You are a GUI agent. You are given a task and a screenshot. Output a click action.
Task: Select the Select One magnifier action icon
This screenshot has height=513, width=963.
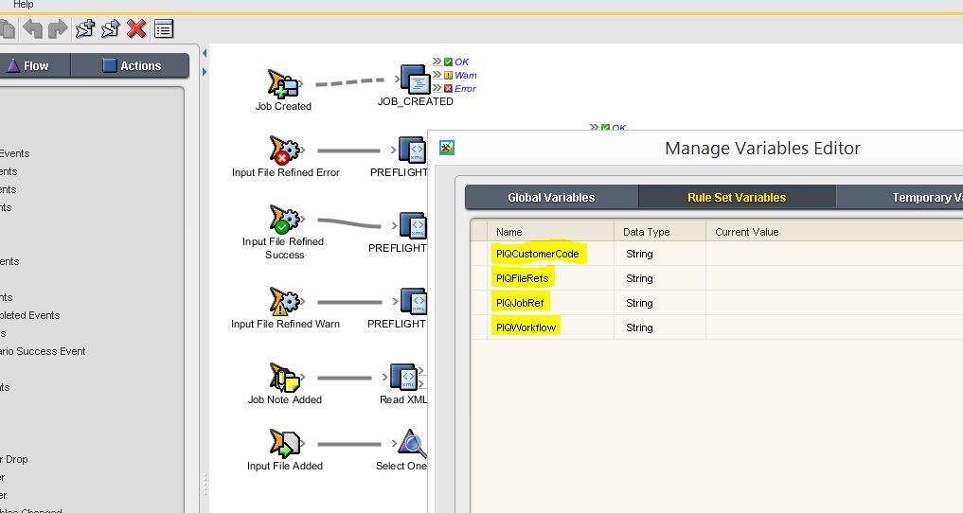[x=412, y=444]
